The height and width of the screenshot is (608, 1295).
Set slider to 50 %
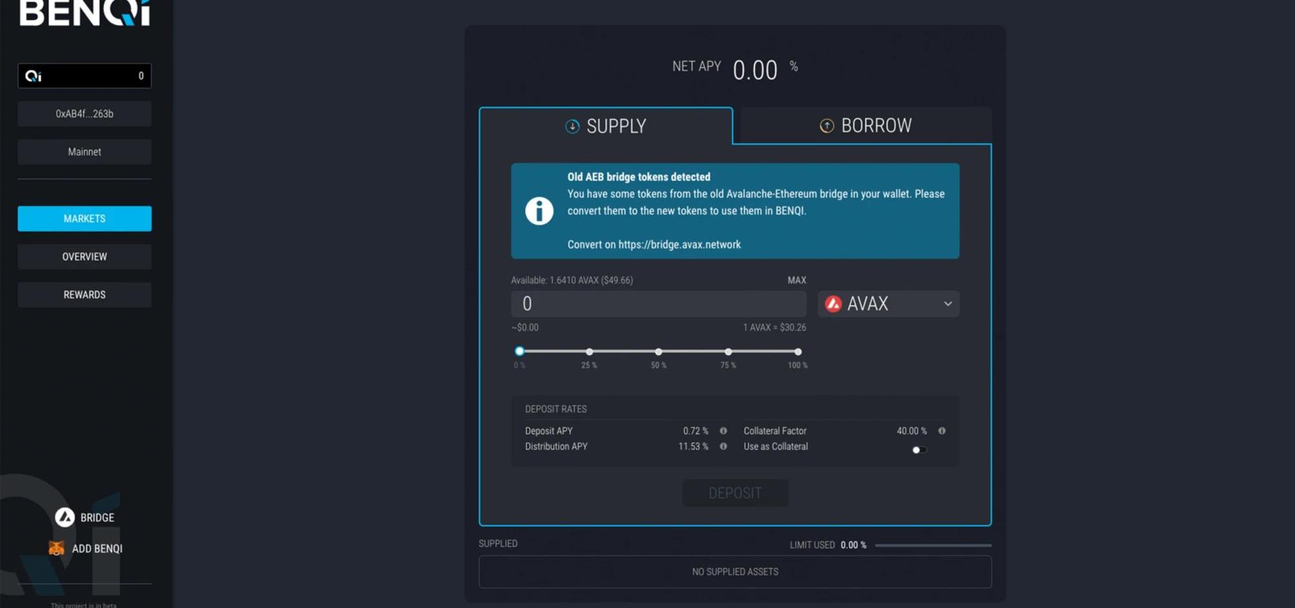[659, 352]
